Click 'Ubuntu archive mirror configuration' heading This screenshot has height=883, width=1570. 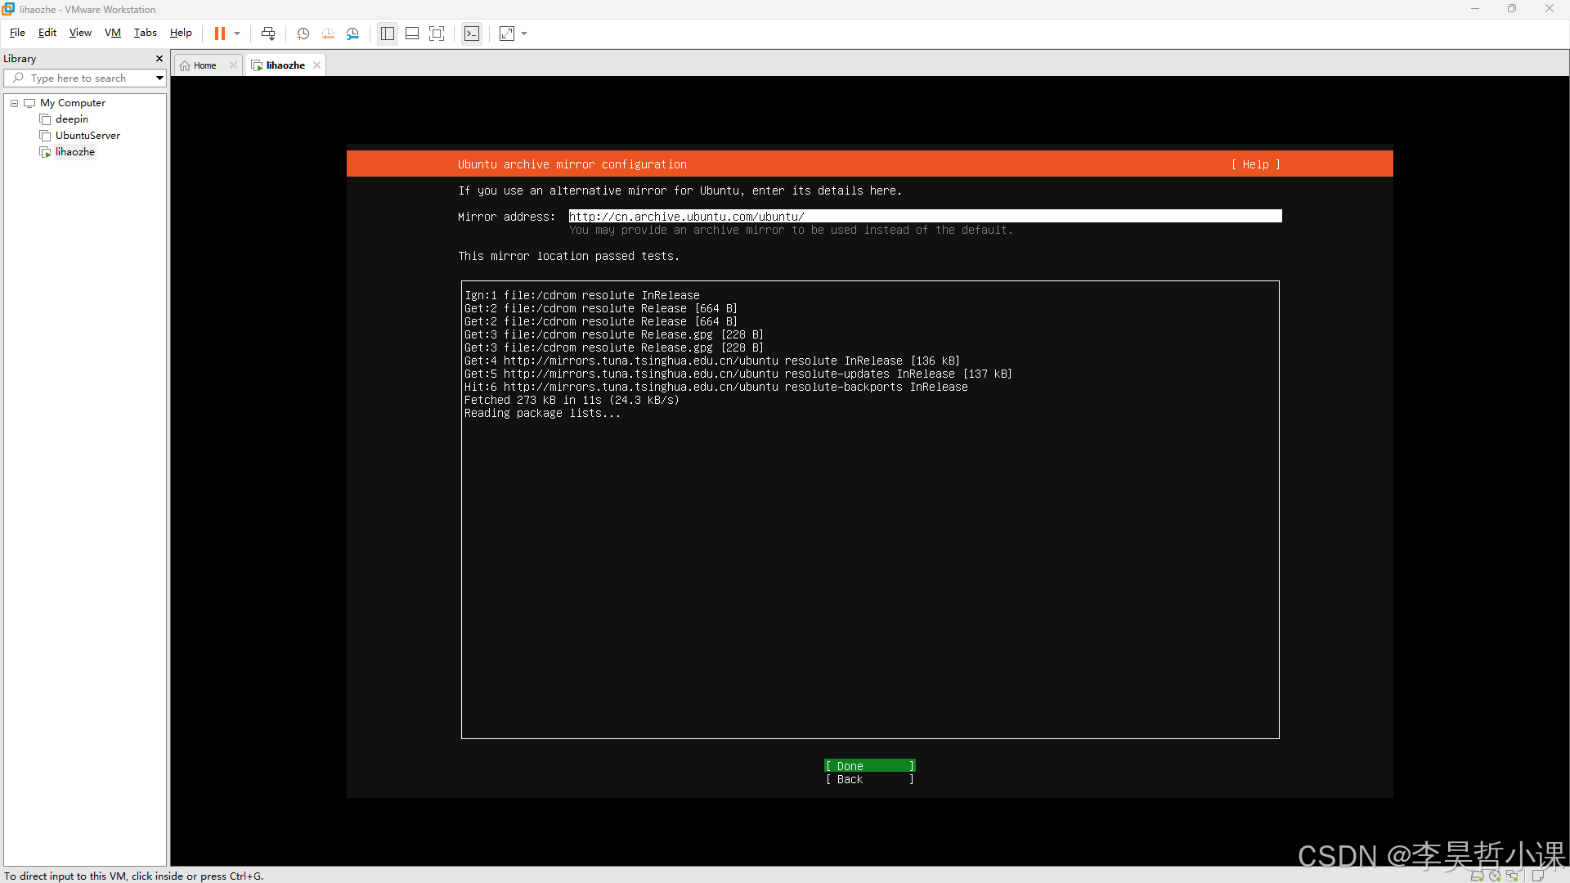(x=572, y=164)
